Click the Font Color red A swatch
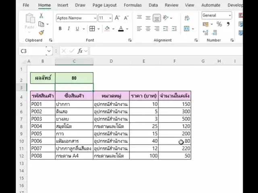 click(x=121, y=29)
